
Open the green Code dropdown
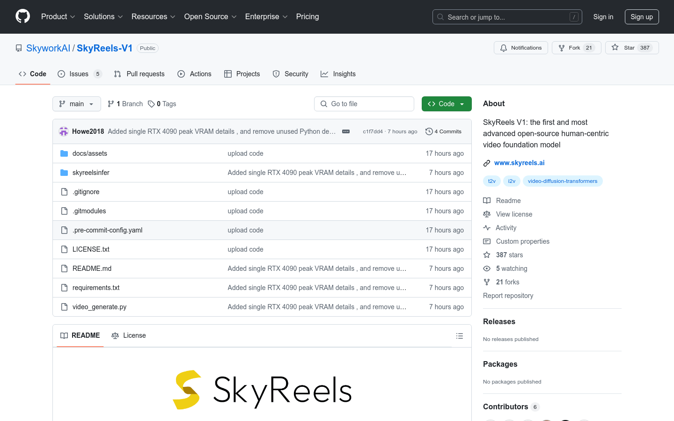click(447, 104)
